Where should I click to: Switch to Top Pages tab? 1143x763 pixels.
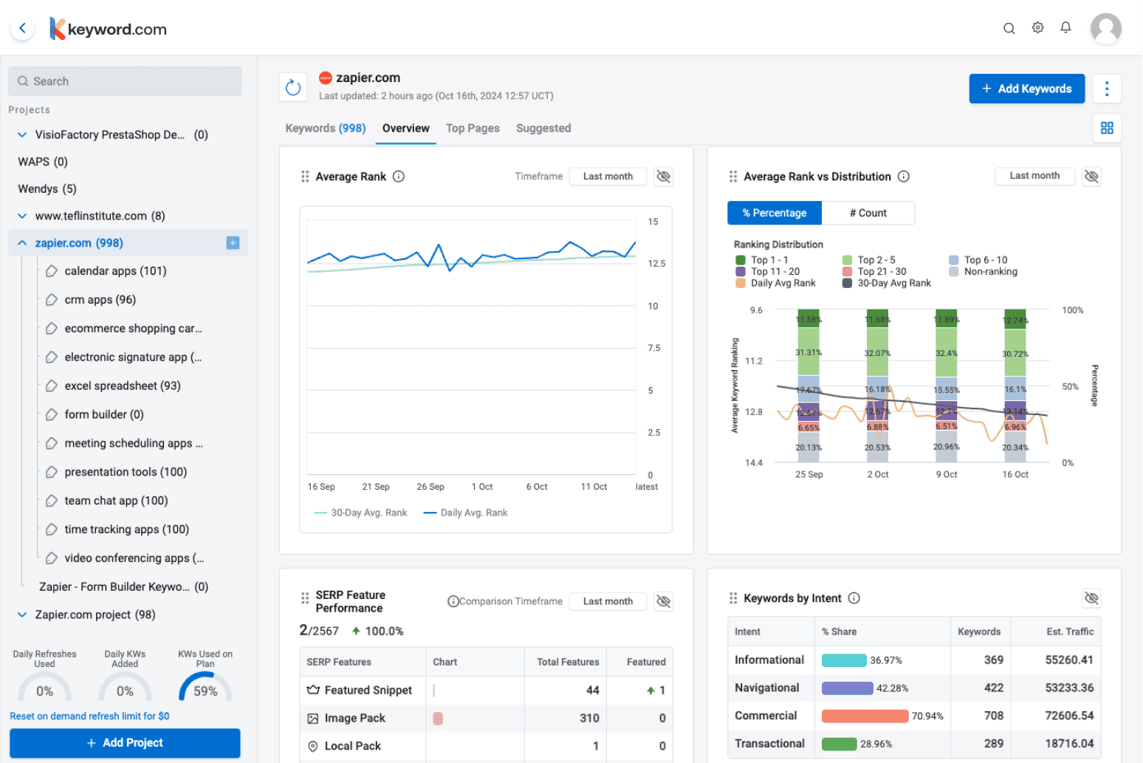tap(473, 128)
